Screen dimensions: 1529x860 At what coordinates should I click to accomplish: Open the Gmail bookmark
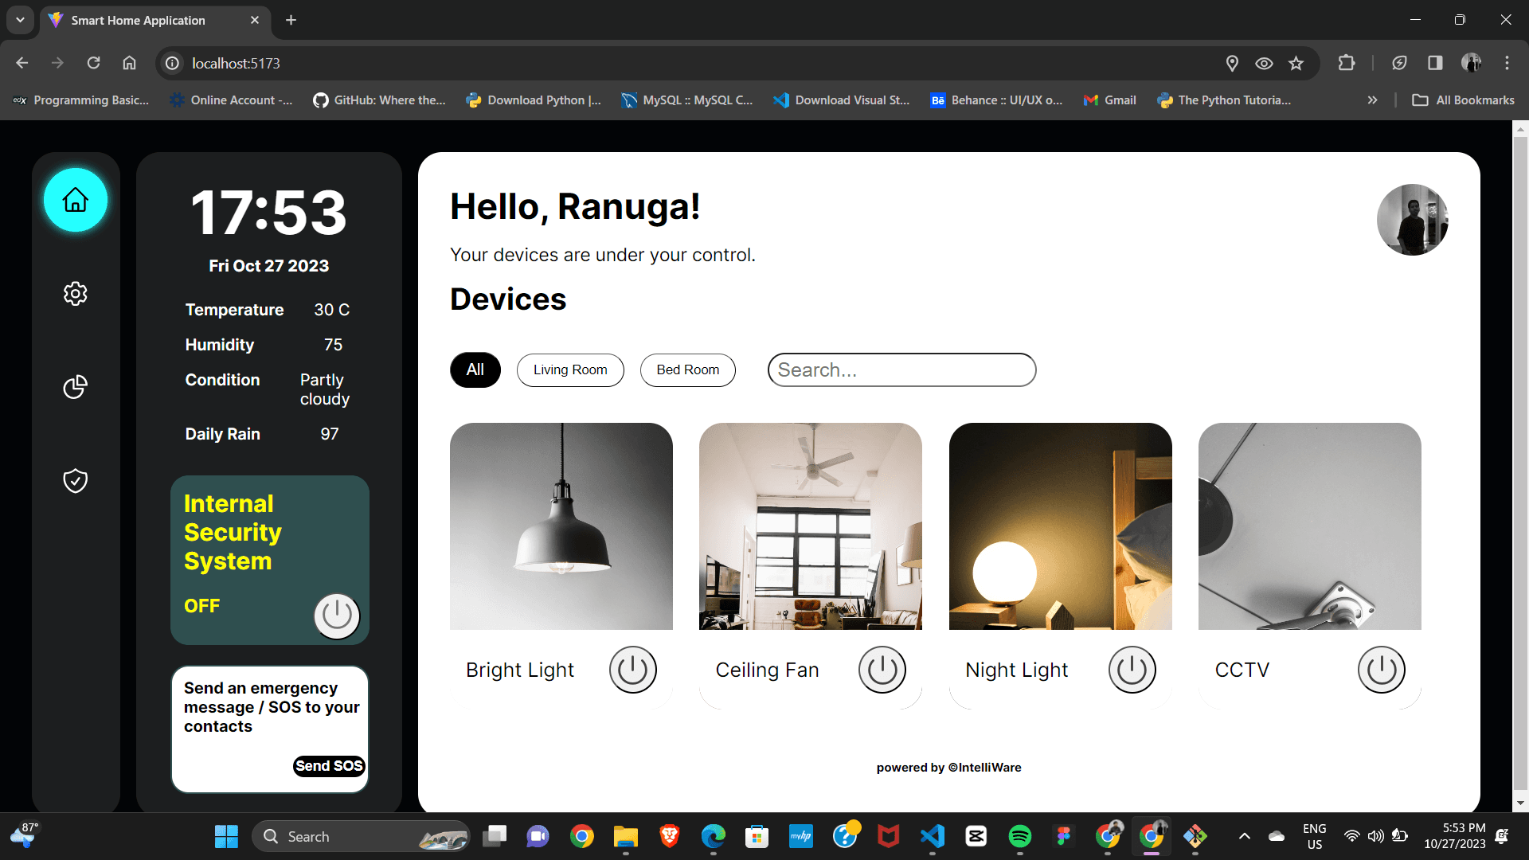point(1109,100)
